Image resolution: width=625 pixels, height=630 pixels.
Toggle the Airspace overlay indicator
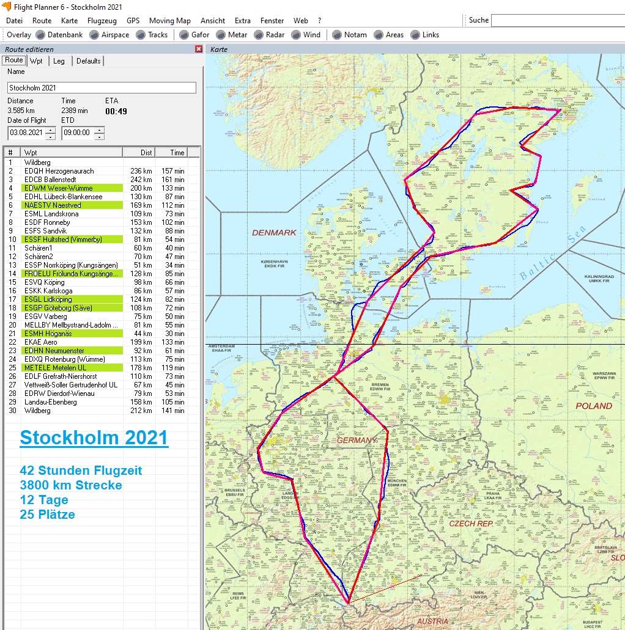(x=95, y=35)
